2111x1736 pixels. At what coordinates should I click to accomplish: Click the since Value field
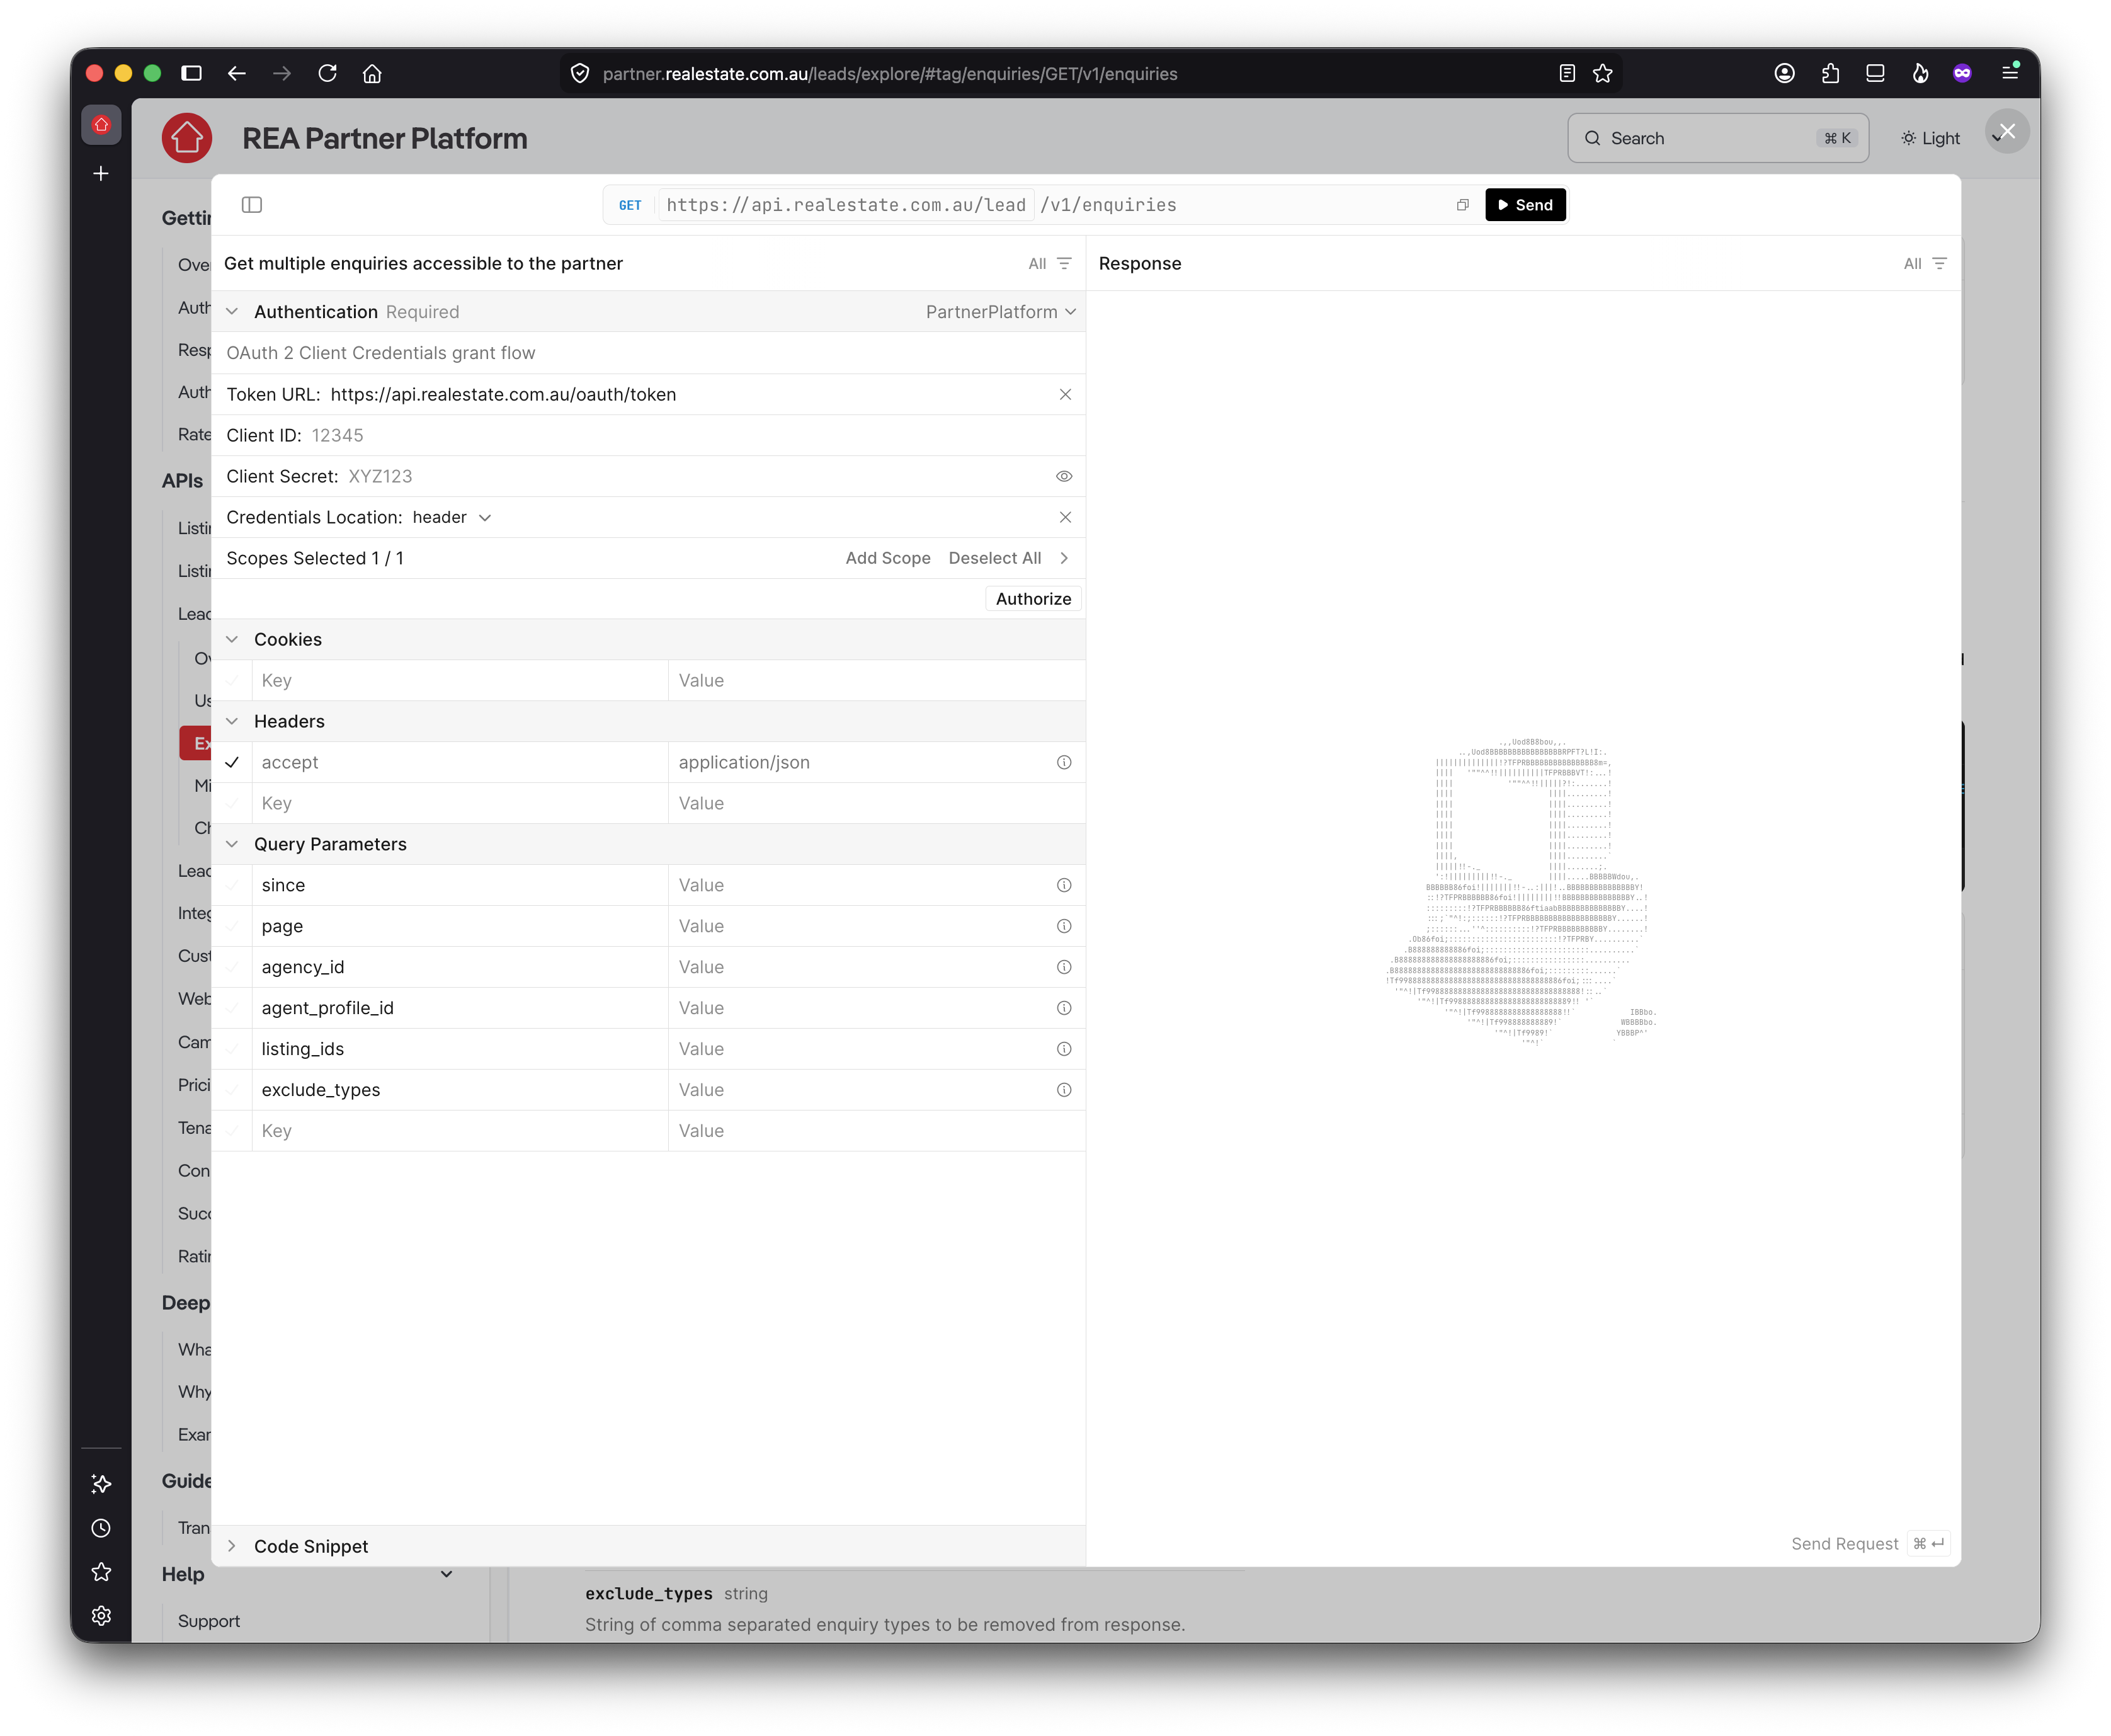862,886
